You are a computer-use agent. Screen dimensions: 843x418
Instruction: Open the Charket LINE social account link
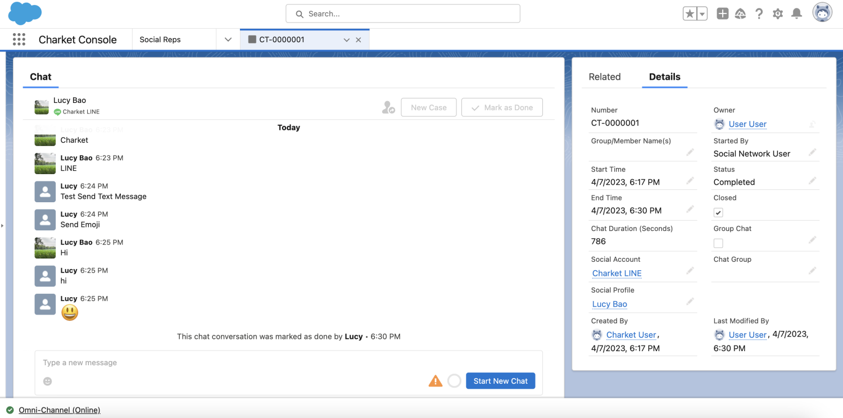pyautogui.click(x=617, y=273)
